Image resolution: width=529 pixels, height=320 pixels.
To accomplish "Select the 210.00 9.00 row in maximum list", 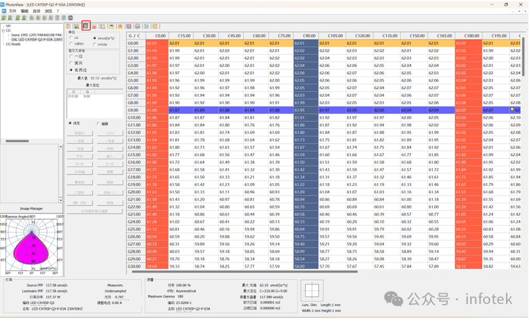I will click(x=94, y=96).
